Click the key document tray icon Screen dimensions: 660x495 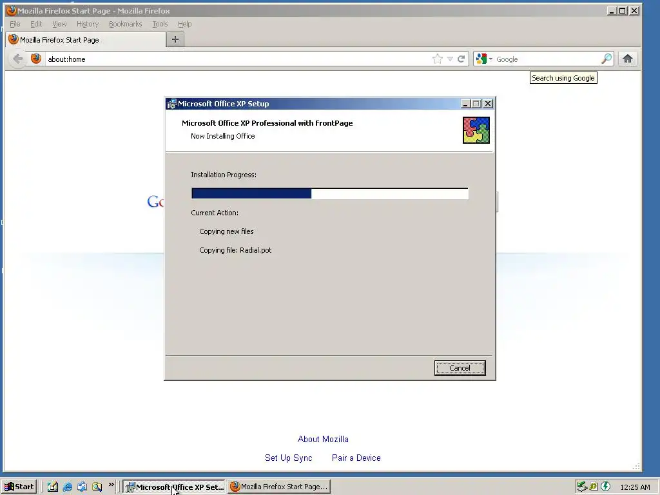click(x=594, y=487)
